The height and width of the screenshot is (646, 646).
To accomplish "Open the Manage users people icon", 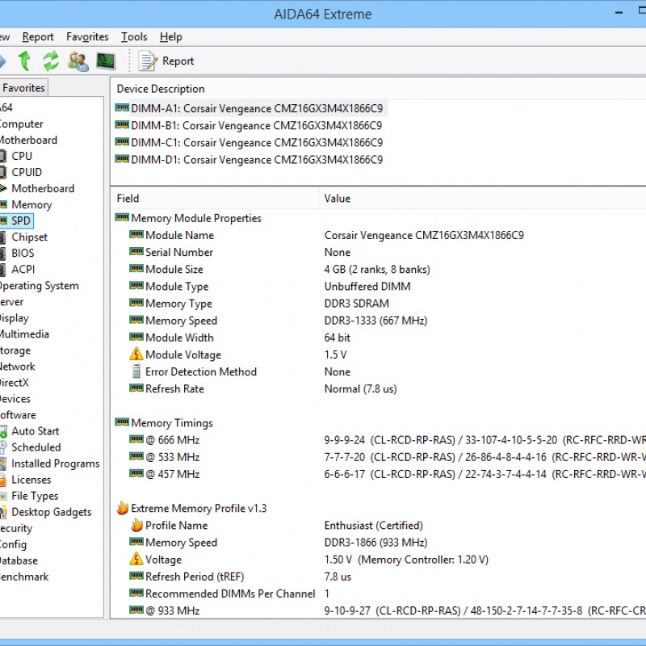I will [78, 61].
